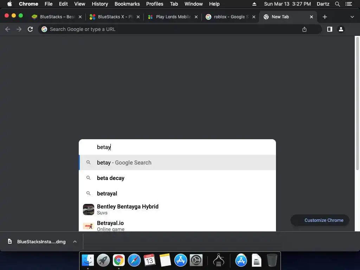Open Chrome from the Dock
This screenshot has height=270, width=360.
pyautogui.click(x=119, y=261)
